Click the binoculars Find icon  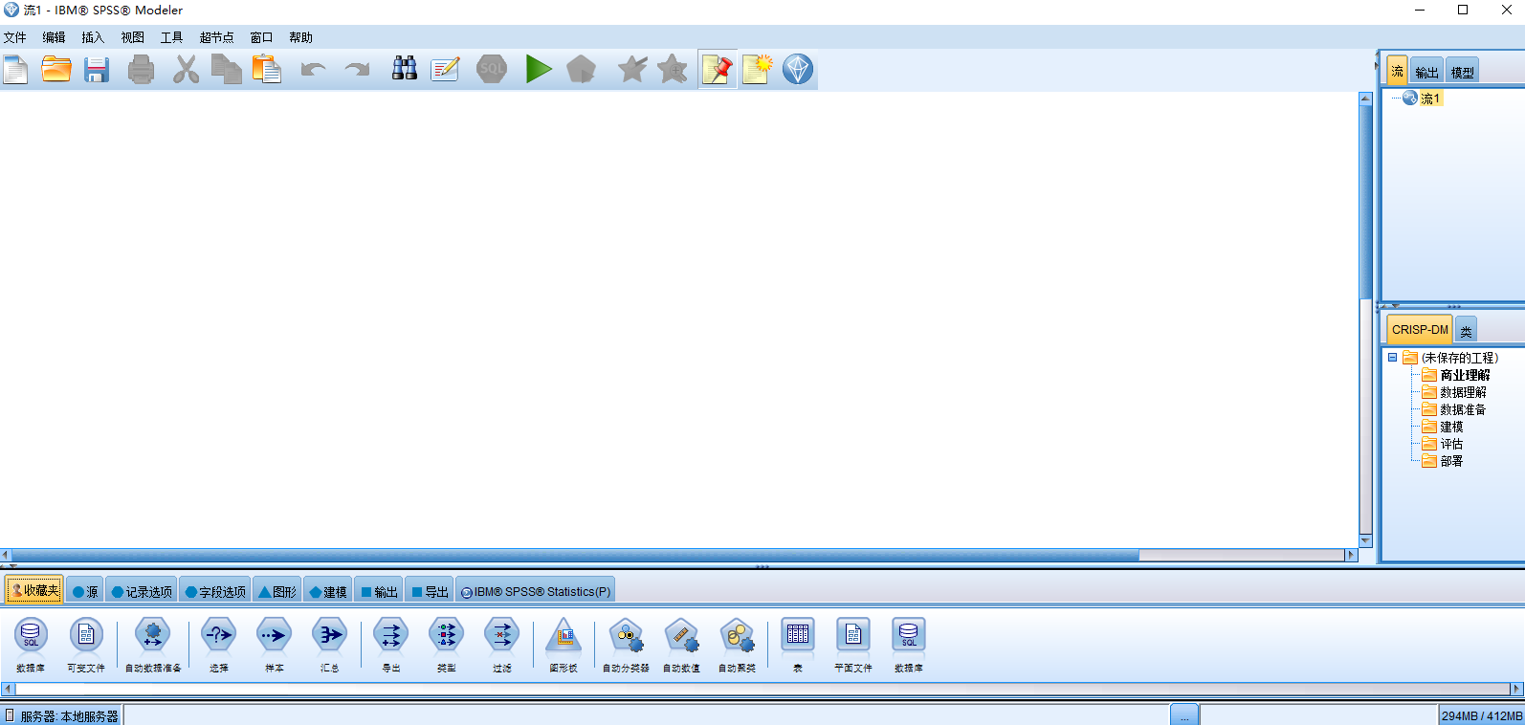405,69
